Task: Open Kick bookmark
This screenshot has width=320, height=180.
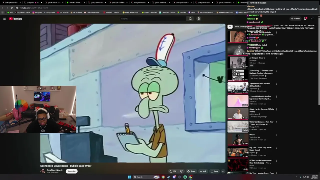Action: pos(10,12)
